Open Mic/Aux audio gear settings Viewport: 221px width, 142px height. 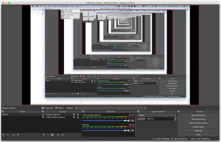133,130
